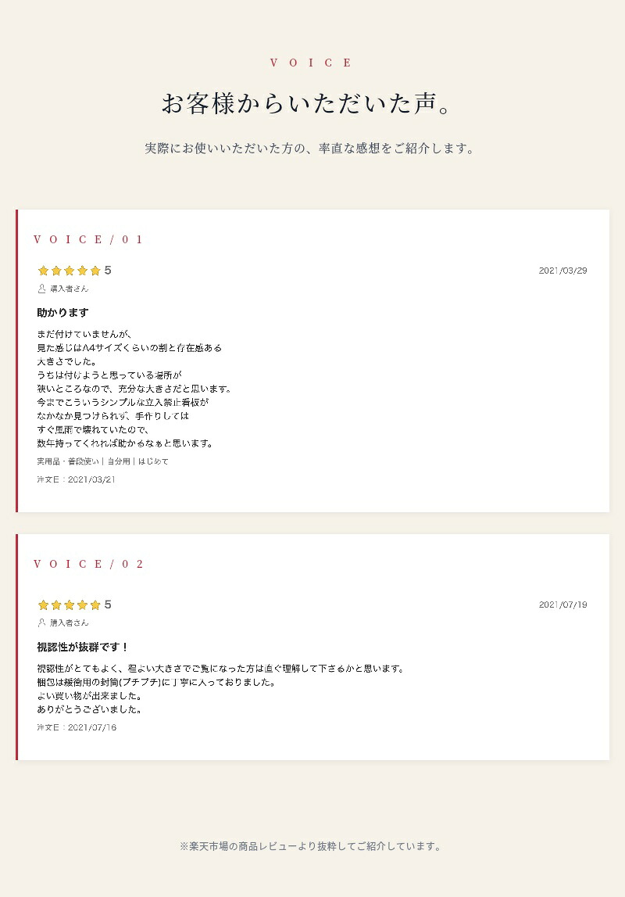Image resolution: width=625 pixels, height=897 pixels.
Task: Click the rating number 5 in first review
Action: click(108, 271)
